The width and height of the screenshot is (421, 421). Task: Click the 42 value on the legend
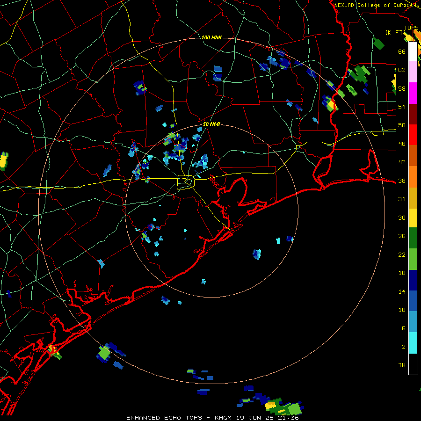(402, 162)
